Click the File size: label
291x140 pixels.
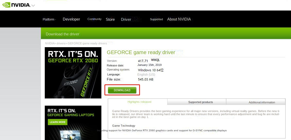[x=114, y=79]
